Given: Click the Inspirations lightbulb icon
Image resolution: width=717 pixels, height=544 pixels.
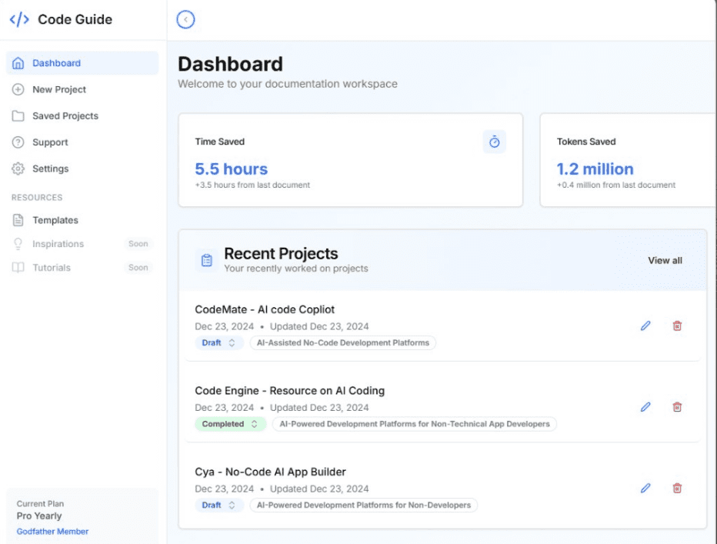Looking at the screenshot, I should coord(18,244).
